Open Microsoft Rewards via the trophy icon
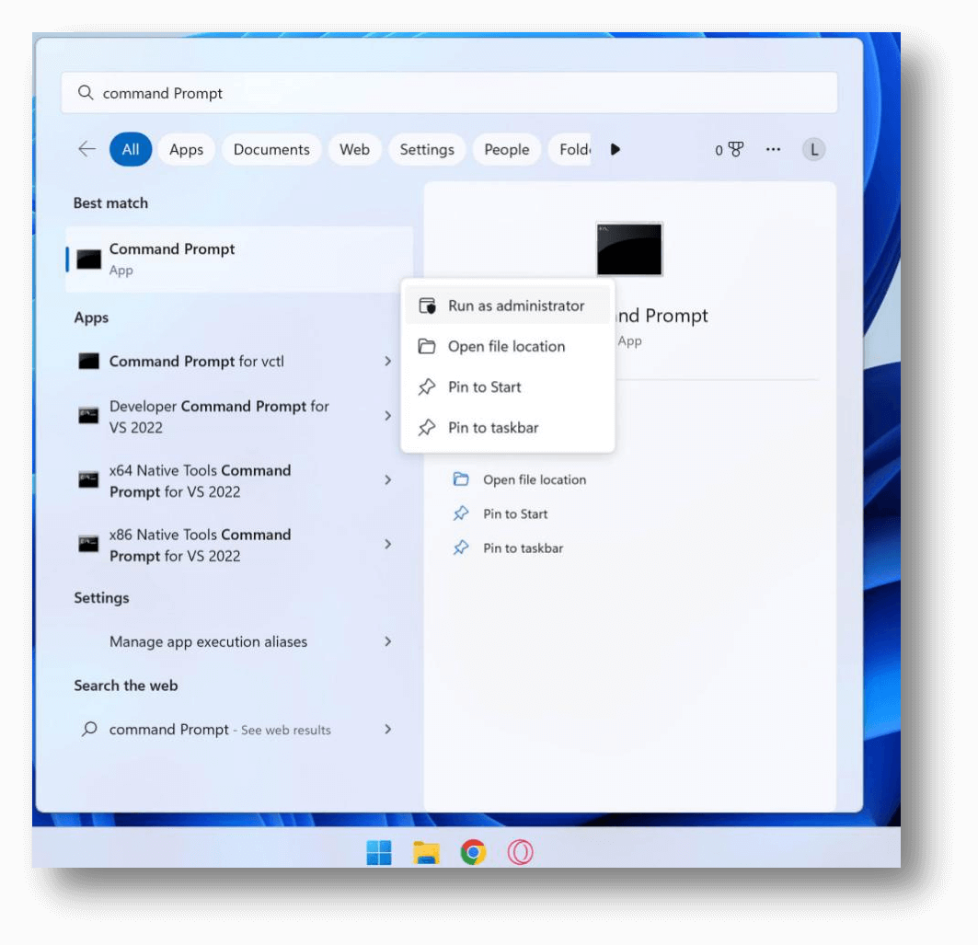The width and height of the screenshot is (978, 945). [737, 149]
